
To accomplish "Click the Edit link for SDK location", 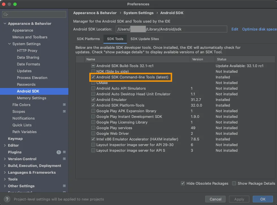I will [x=235, y=29].
